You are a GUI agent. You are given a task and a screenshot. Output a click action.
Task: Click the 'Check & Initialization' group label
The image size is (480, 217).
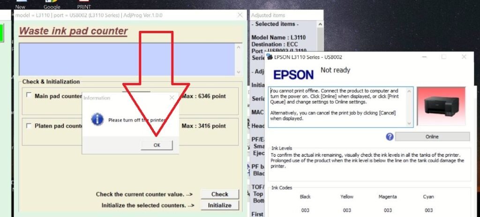pos(51,81)
